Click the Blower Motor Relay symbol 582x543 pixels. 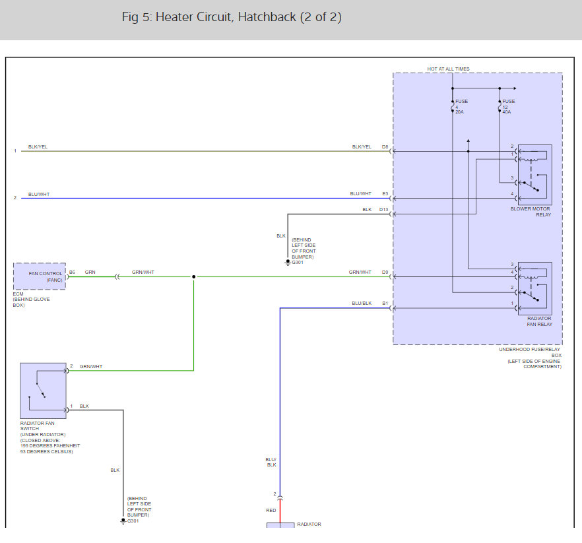(x=535, y=175)
